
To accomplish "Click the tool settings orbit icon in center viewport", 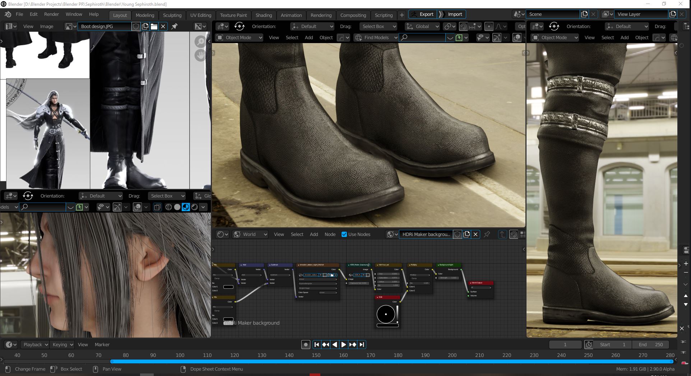I will point(240,26).
